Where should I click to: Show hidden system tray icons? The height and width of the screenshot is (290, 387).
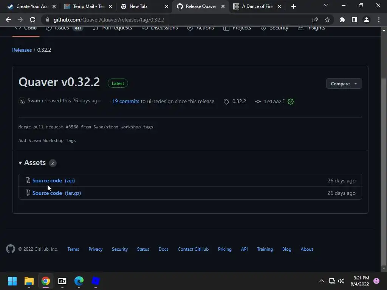(x=321, y=281)
